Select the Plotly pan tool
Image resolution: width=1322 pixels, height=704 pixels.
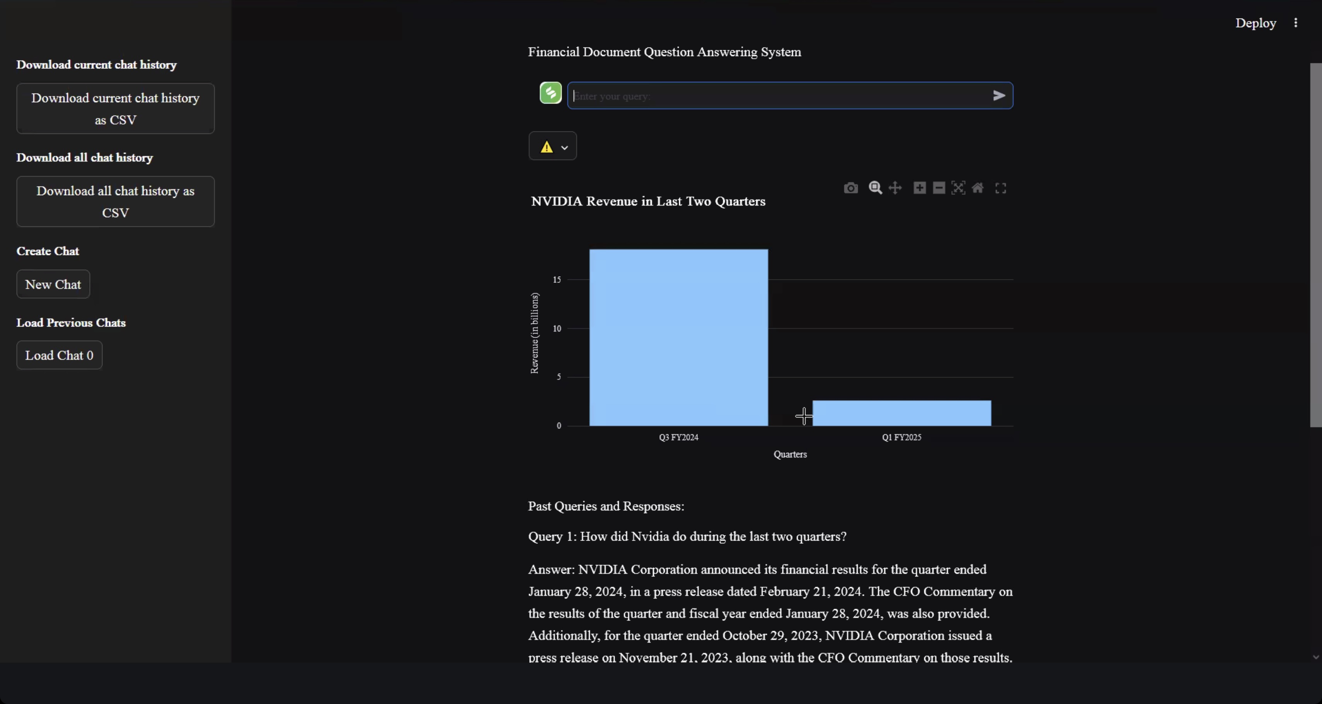tap(895, 188)
